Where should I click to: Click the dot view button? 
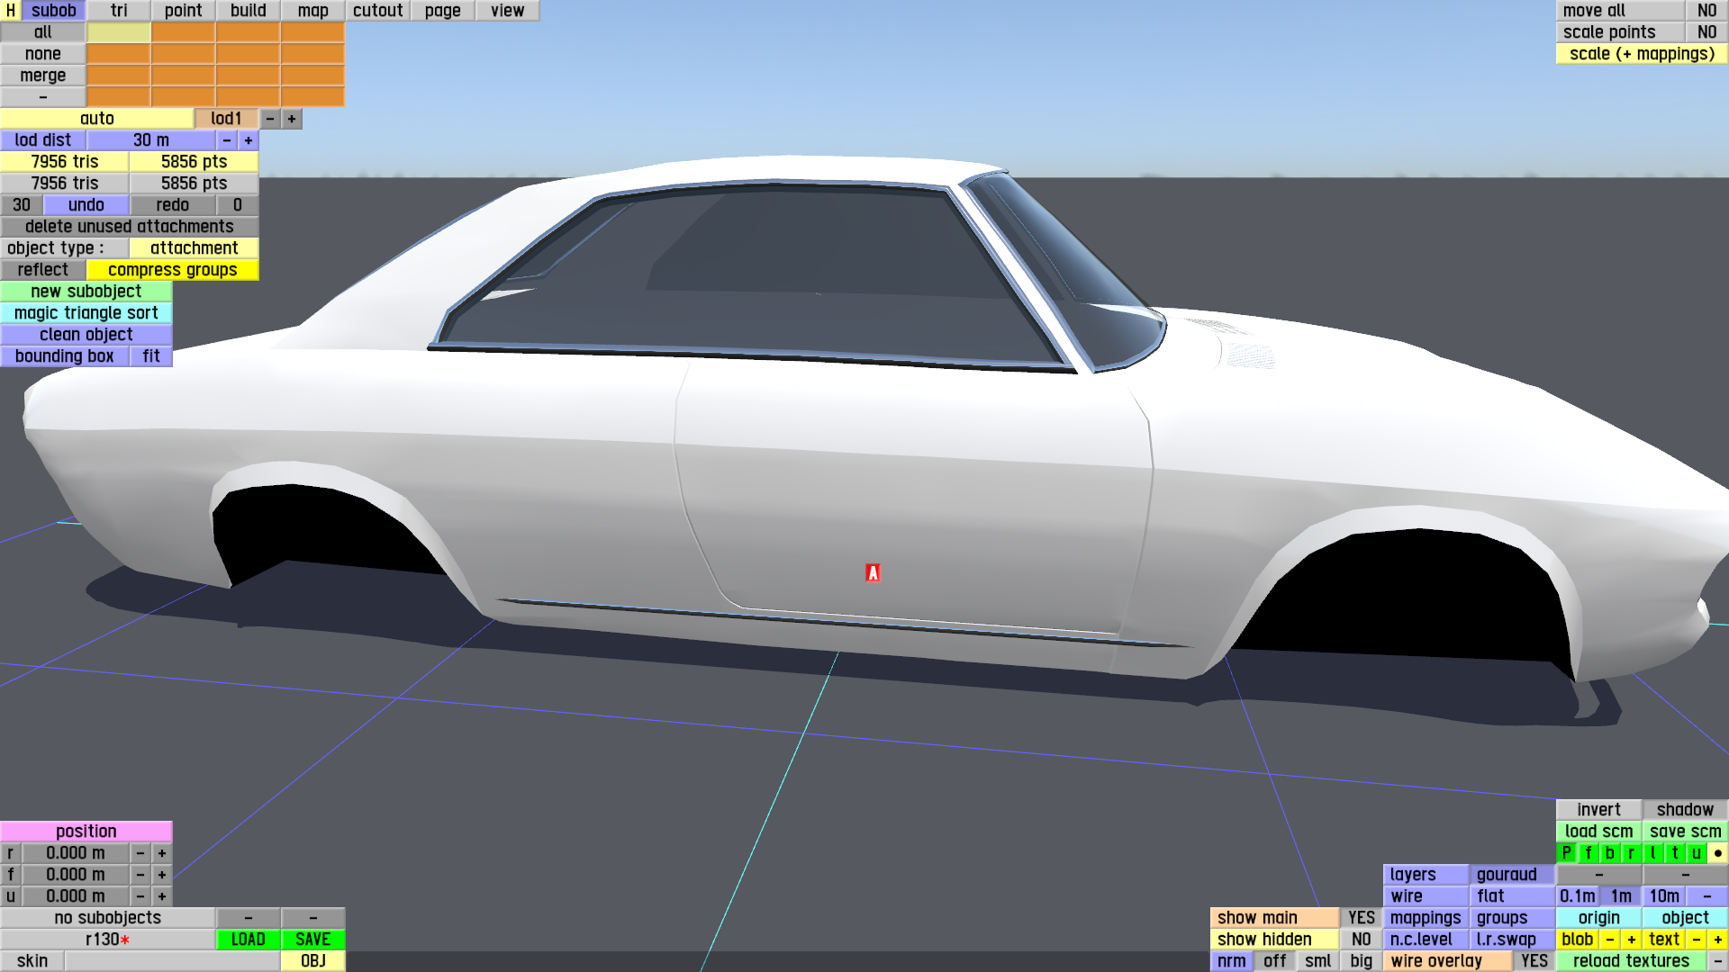coord(1717,853)
